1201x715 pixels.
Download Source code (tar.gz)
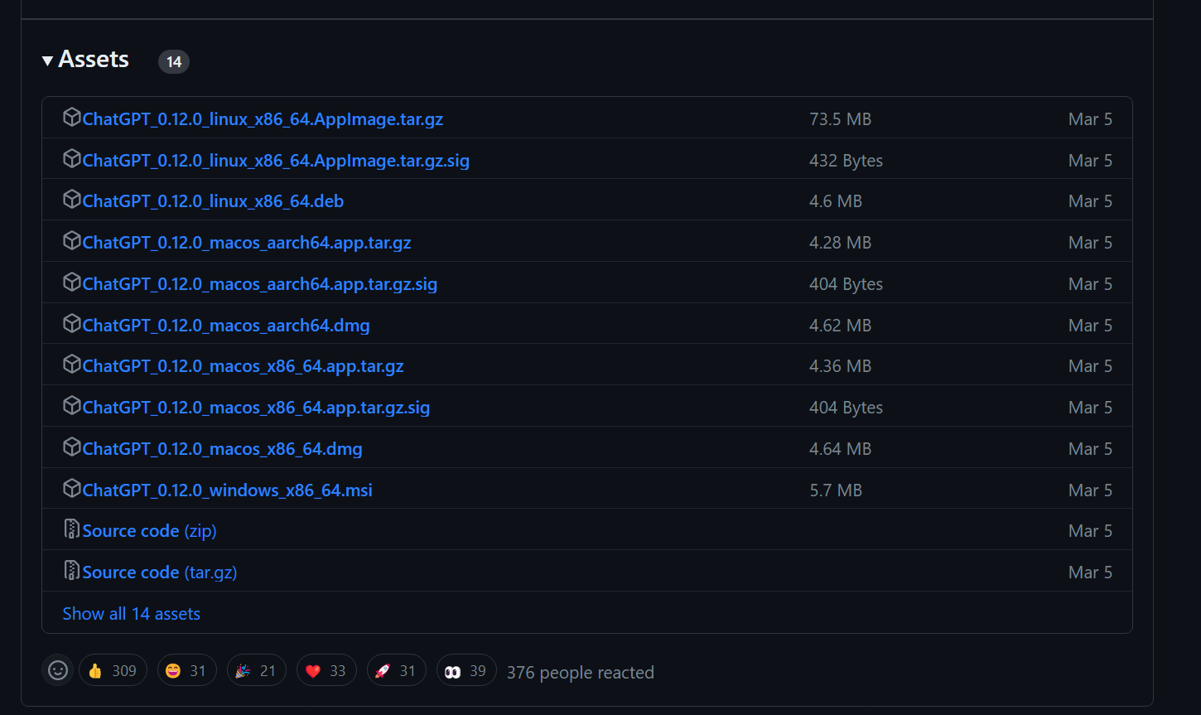pyautogui.click(x=160, y=572)
